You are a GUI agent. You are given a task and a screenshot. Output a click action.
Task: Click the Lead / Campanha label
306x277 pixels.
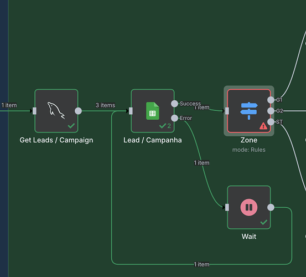(x=153, y=140)
